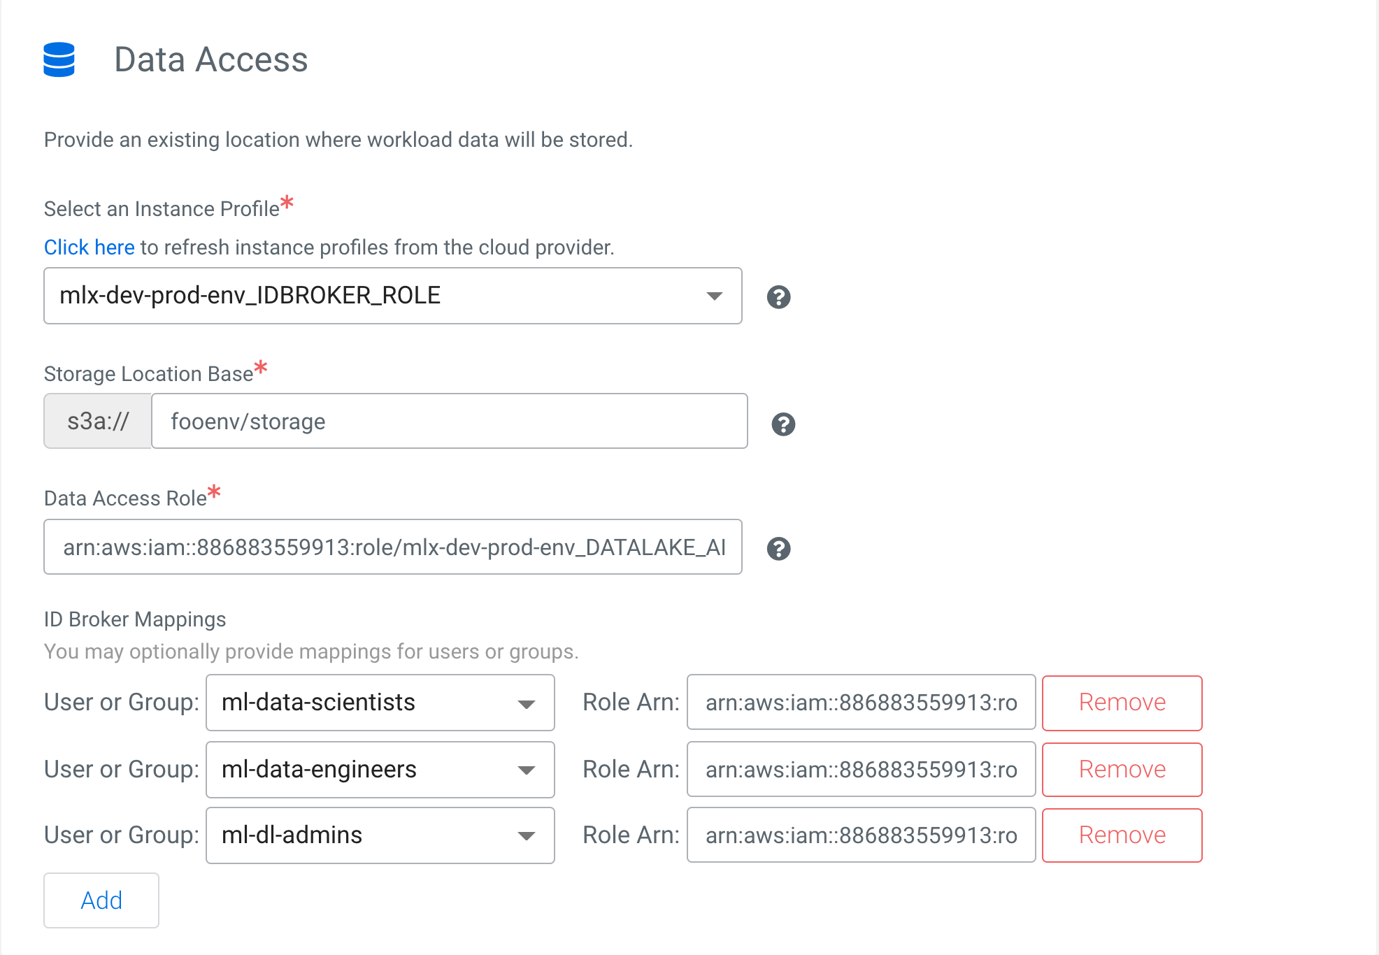
Task: Open help icon beside Data Access Role
Action: [x=778, y=549]
